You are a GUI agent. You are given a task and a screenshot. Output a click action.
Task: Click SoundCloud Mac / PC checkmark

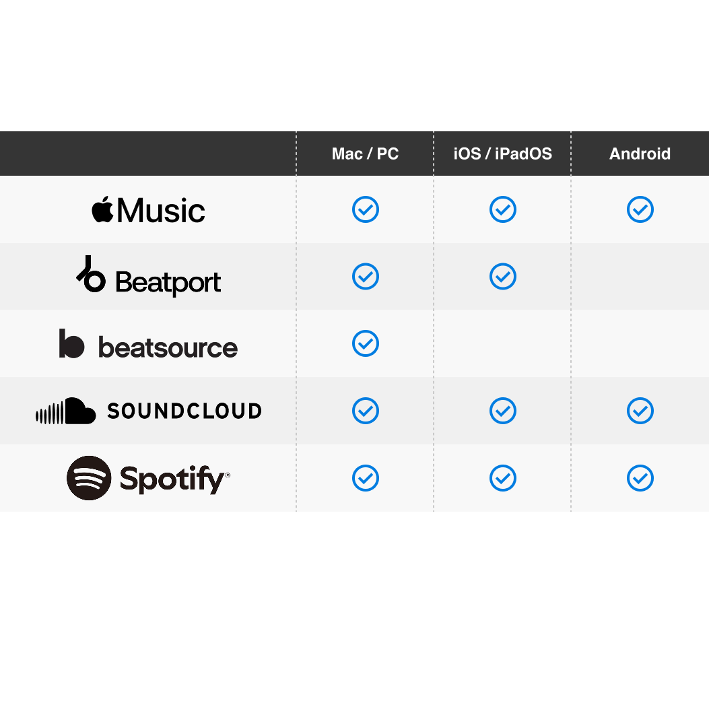366,411
